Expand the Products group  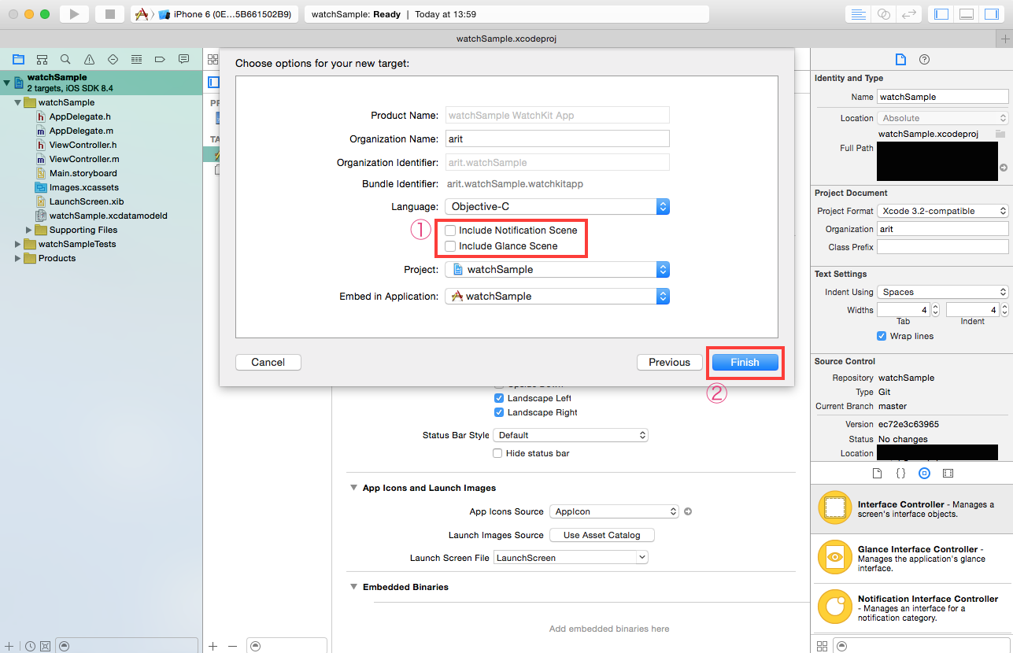(18, 258)
